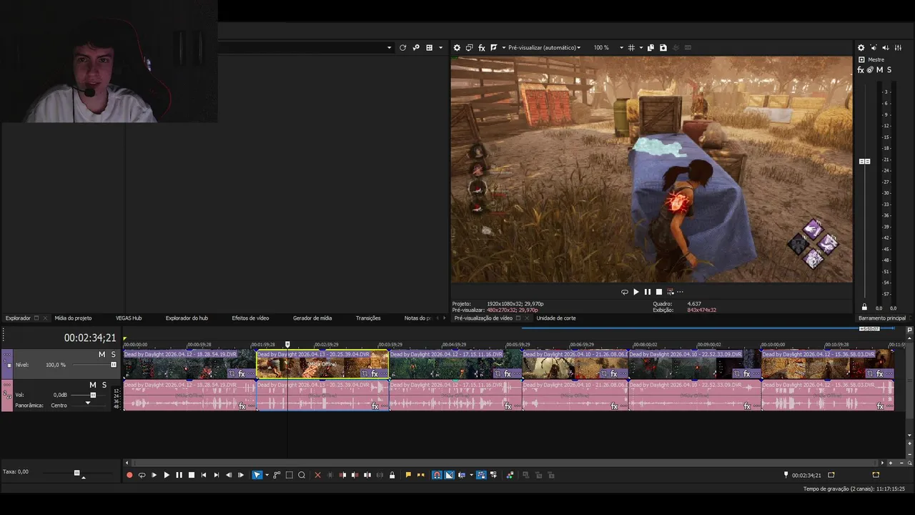Open Pré-visualizar (automático) quality dropdown
This screenshot has height=515, width=915.
(x=544, y=48)
